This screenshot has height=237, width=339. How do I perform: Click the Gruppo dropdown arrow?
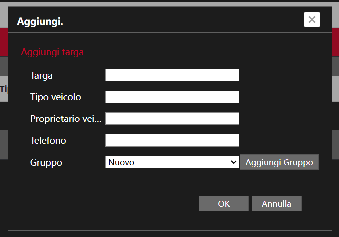pos(233,162)
